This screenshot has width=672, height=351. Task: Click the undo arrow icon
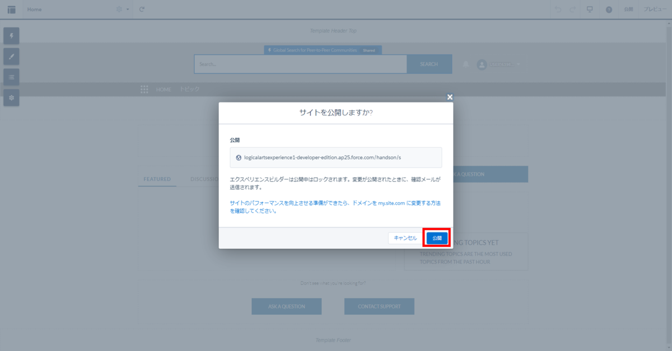click(x=558, y=9)
